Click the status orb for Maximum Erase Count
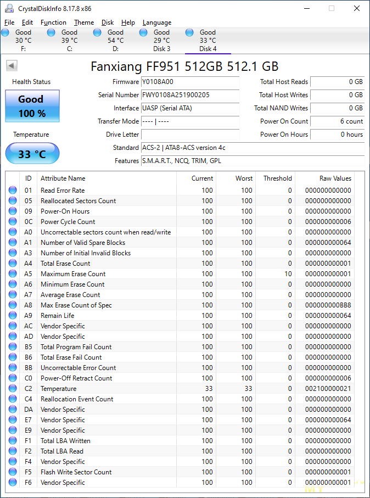 coord(13,274)
